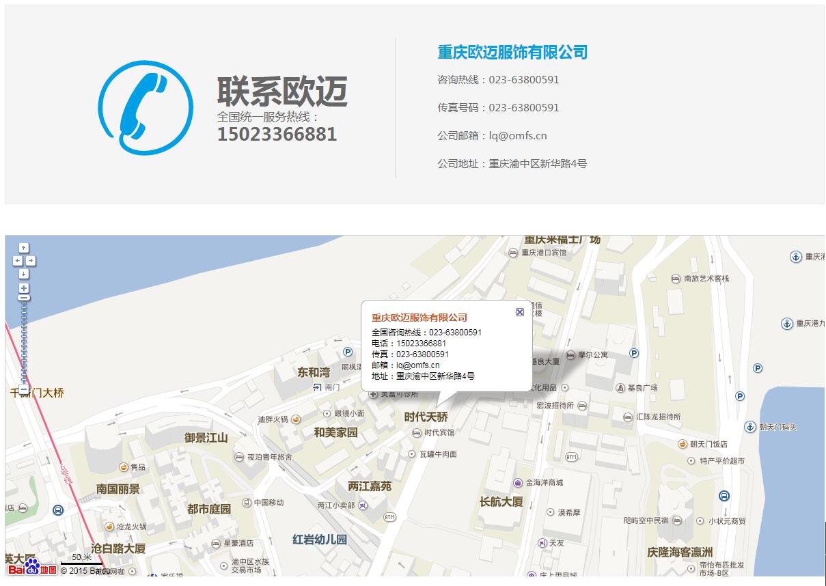
Task: Click the hotline number 15023366881 under 联系欧迈
Action: tap(277, 135)
